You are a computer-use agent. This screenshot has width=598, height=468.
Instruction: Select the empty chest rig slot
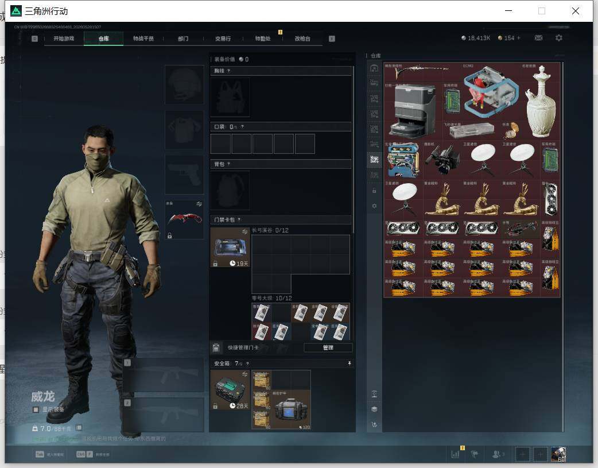coord(230,98)
